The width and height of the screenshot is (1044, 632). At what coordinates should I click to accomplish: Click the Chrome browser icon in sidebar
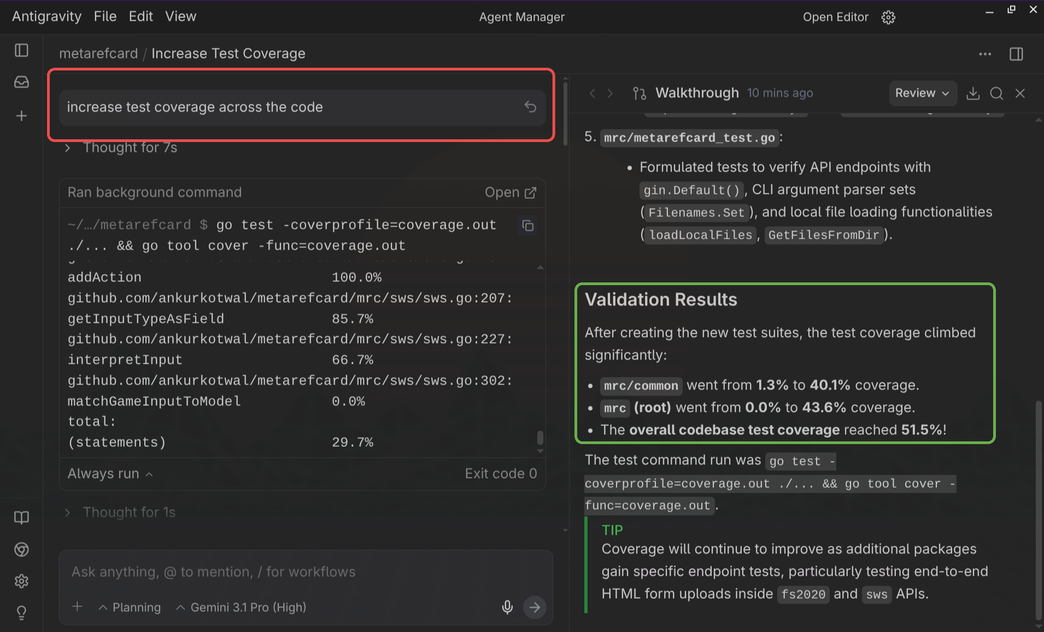click(x=21, y=549)
